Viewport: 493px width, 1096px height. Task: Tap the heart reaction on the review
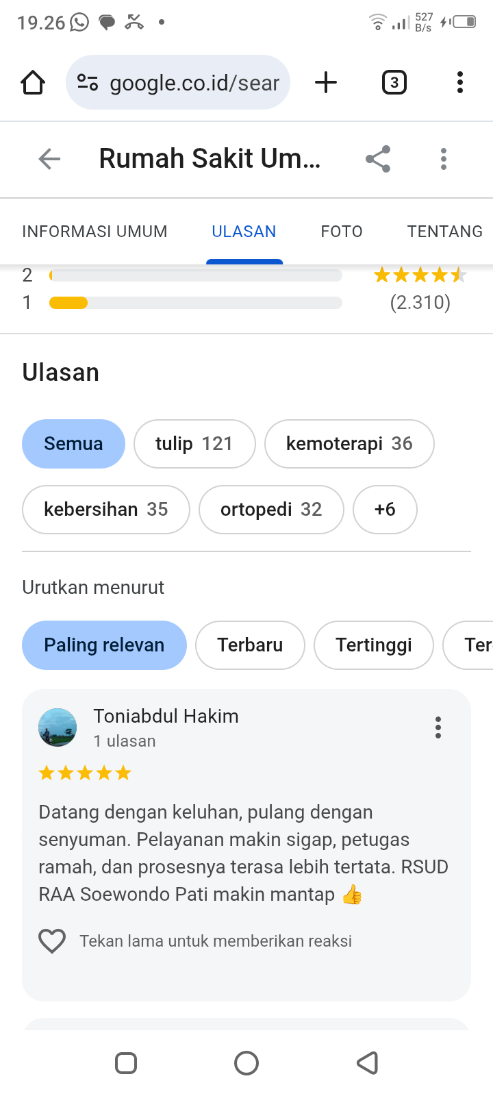point(52,941)
